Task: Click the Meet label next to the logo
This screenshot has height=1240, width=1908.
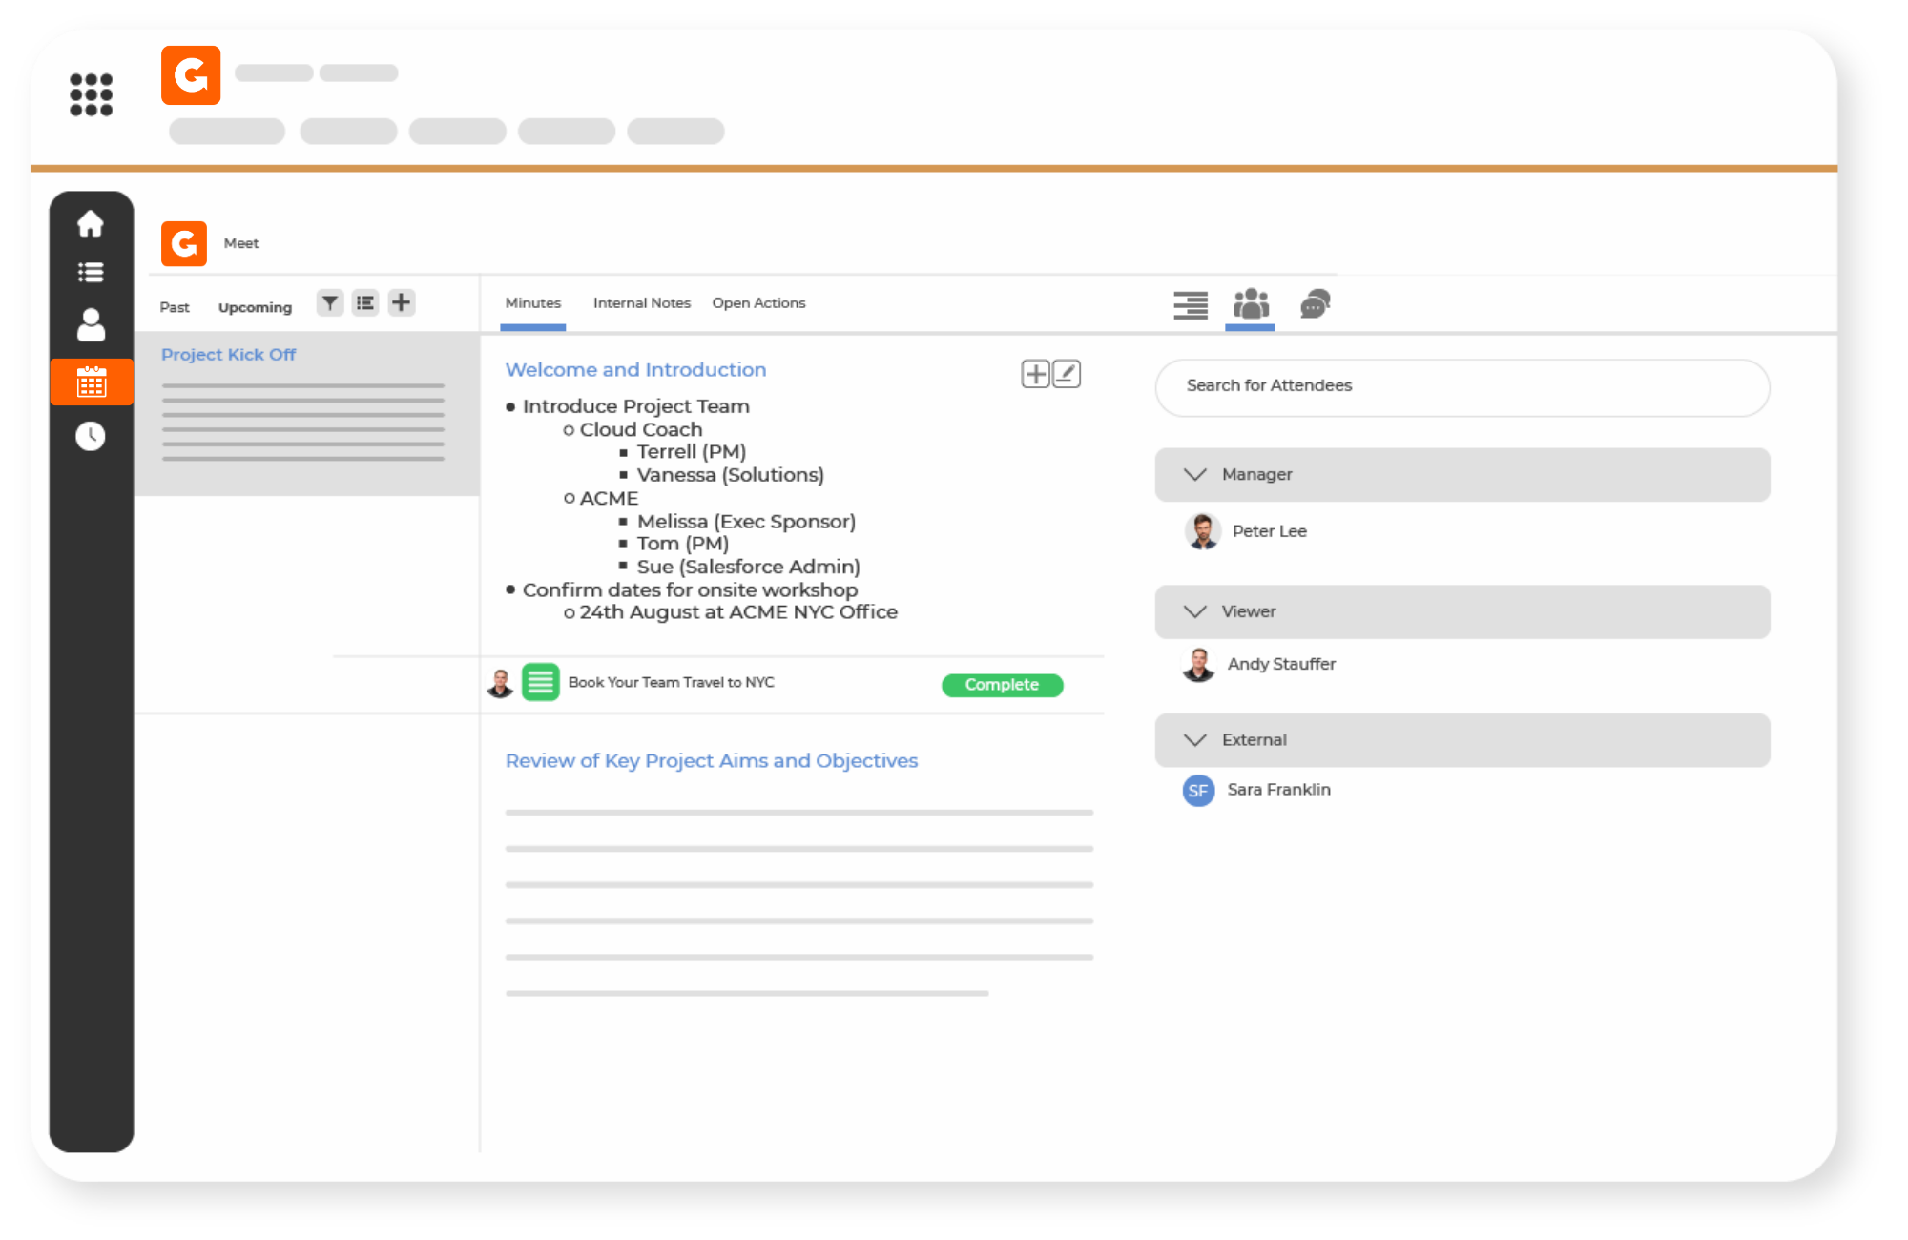Action: point(241,243)
